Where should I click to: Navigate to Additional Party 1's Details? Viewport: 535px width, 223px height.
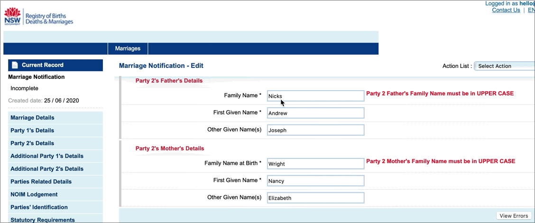pos(47,156)
